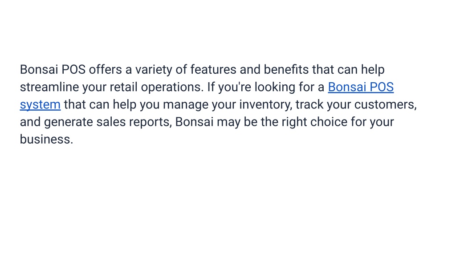Click the word 'operations' in the paragraph
Viewport: 456px width, 256px height.
172,88
